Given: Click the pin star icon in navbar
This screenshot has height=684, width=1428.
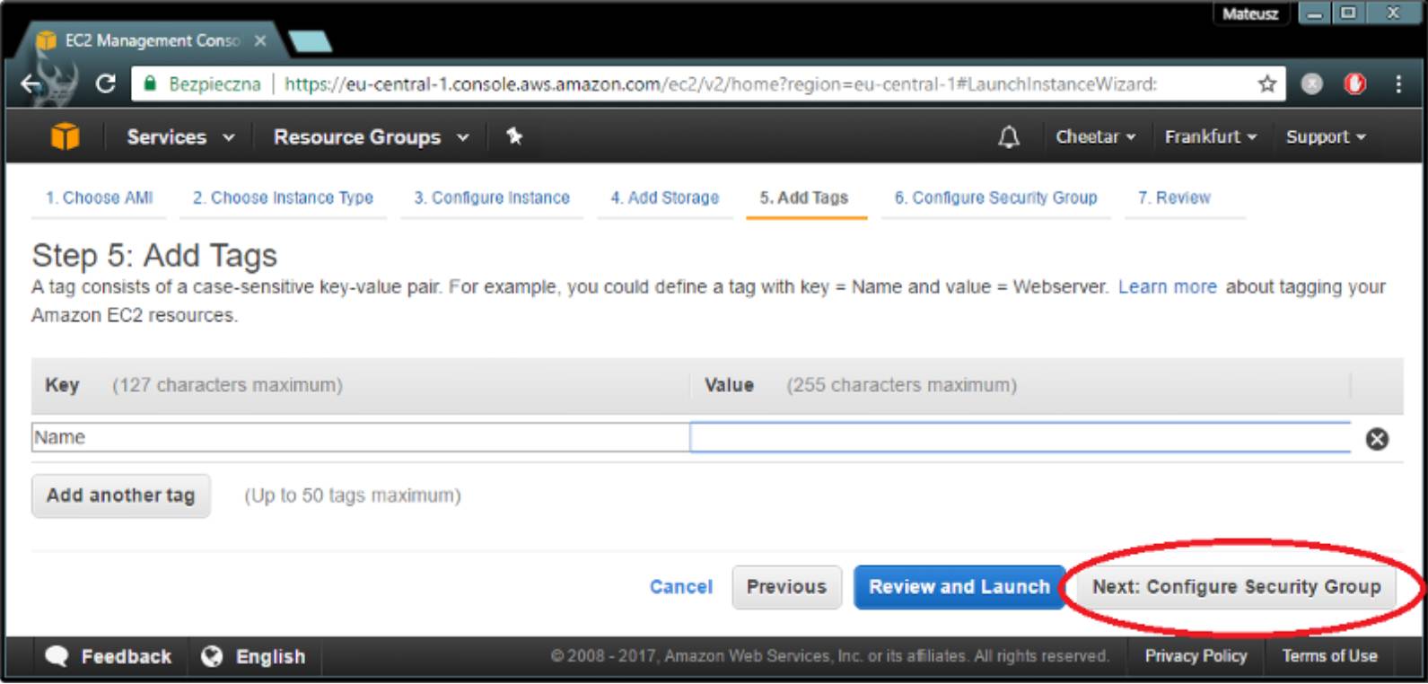Looking at the screenshot, I should (x=514, y=136).
